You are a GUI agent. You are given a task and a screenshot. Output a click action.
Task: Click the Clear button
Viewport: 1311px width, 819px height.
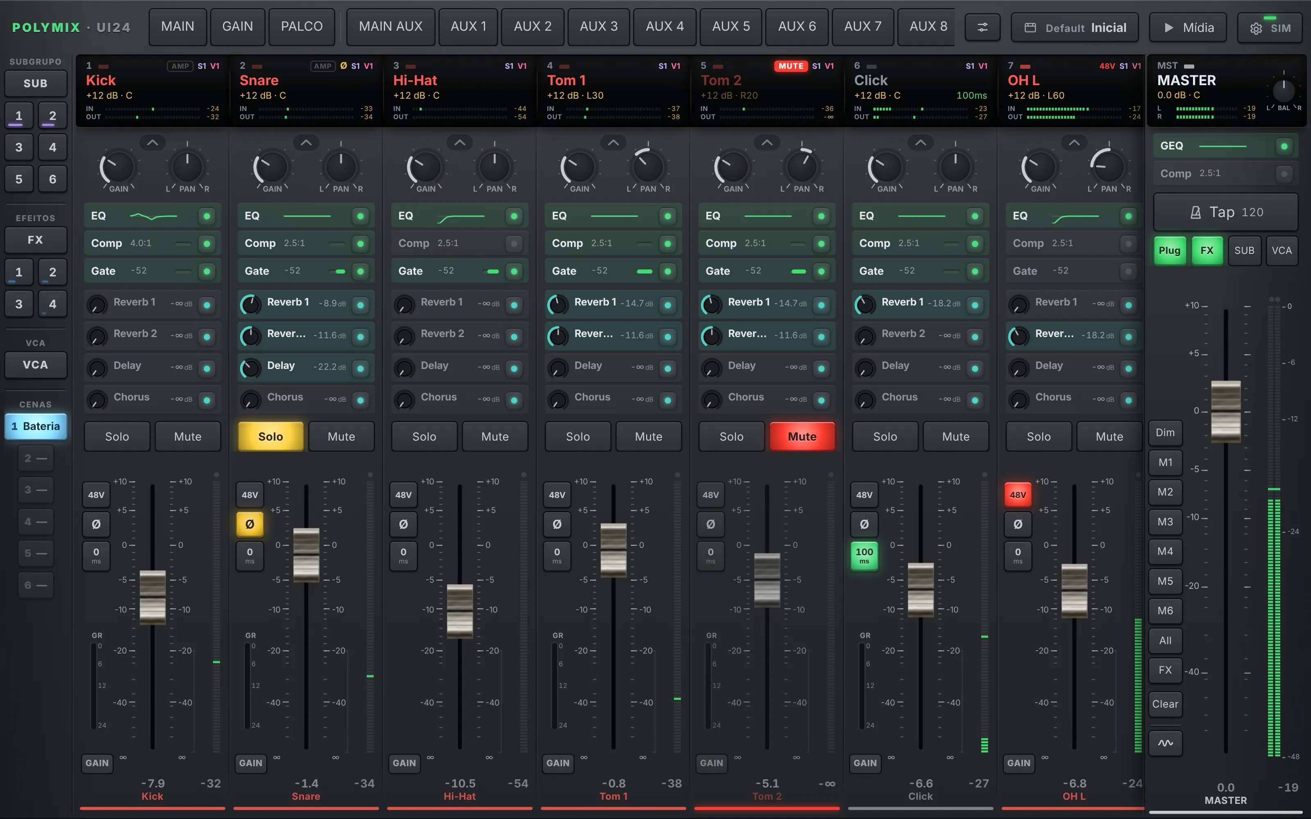click(x=1165, y=704)
